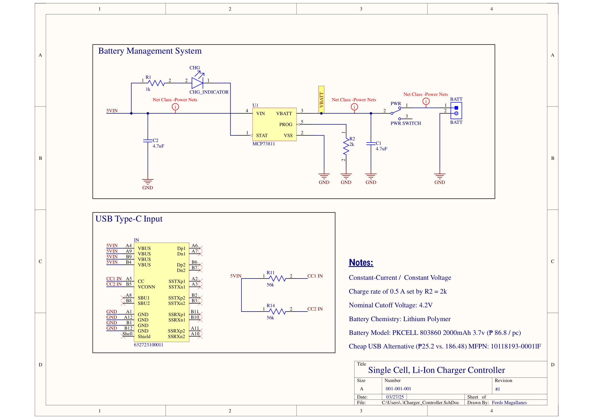Viewport: 594px width, 420px height.
Task: Select the R11 56k resistor symbol
Action: [x=277, y=278]
